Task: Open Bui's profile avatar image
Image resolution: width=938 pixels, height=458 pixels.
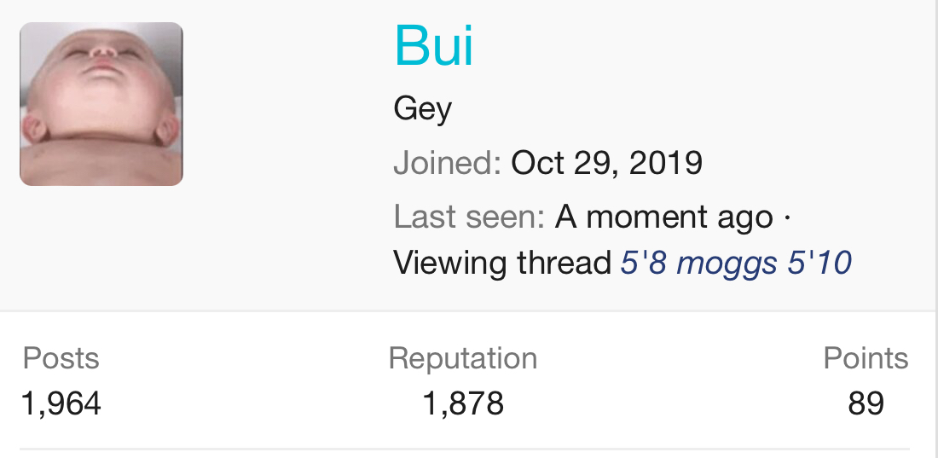Action: pos(101,104)
